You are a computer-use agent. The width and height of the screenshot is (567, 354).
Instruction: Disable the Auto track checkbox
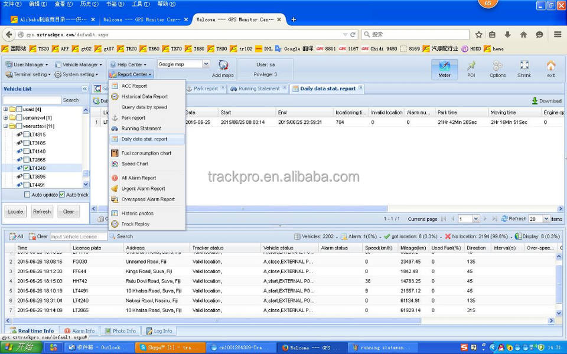pos(62,195)
